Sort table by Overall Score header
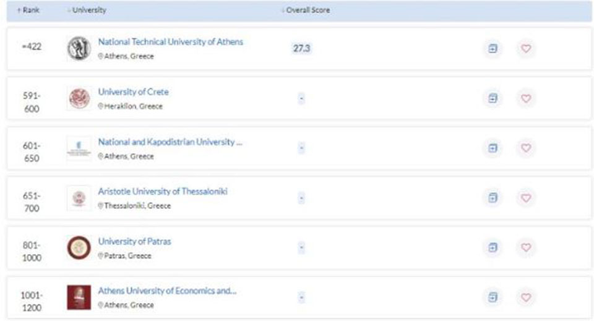This screenshot has width=594, height=321. [306, 11]
